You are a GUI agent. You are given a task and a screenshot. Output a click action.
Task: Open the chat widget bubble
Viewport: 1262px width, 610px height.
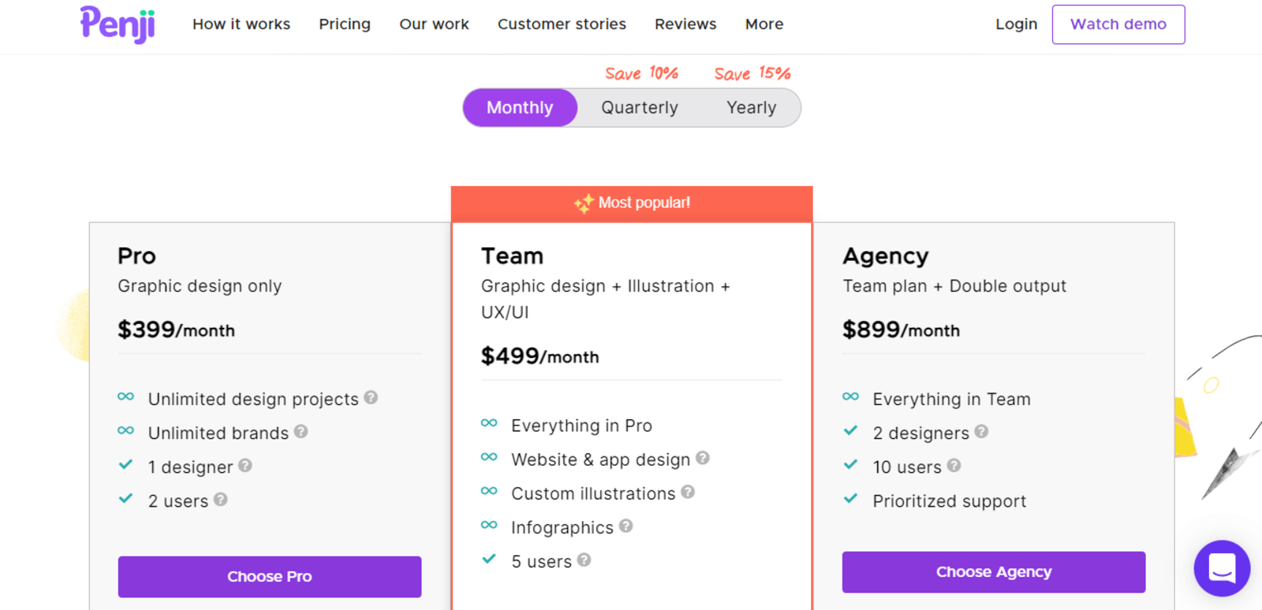[1221, 568]
